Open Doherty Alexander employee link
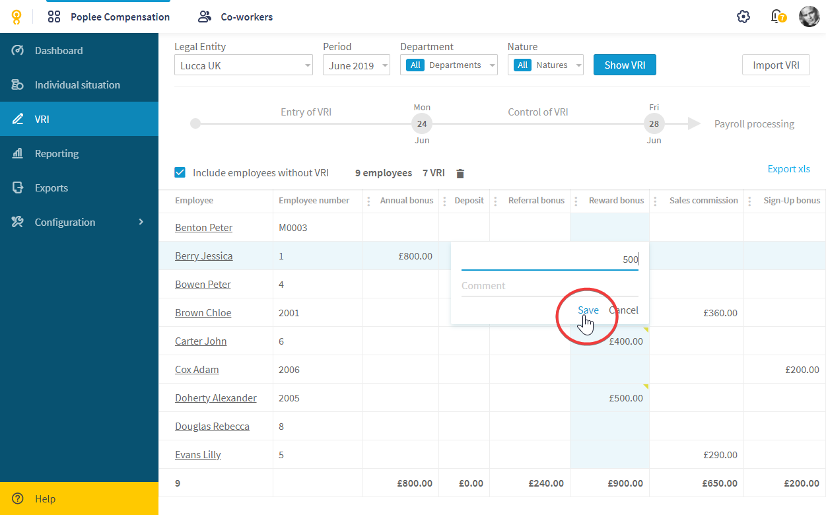The image size is (826, 515). 216,398
